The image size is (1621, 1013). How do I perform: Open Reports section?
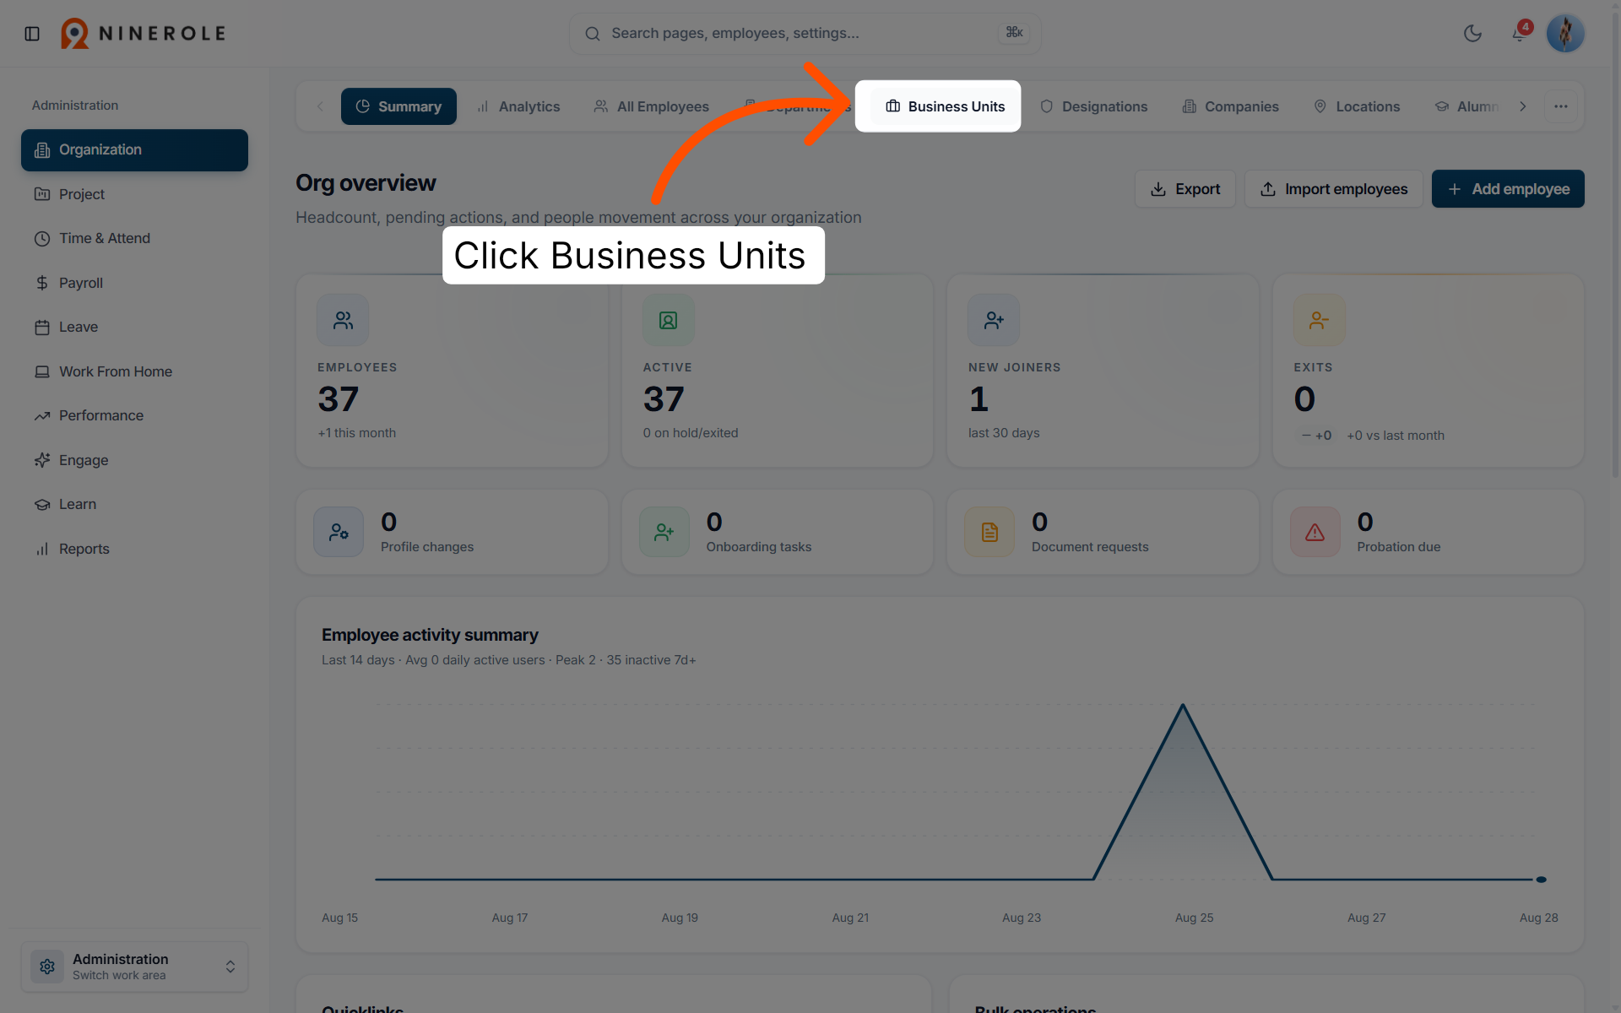tap(134, 549)
